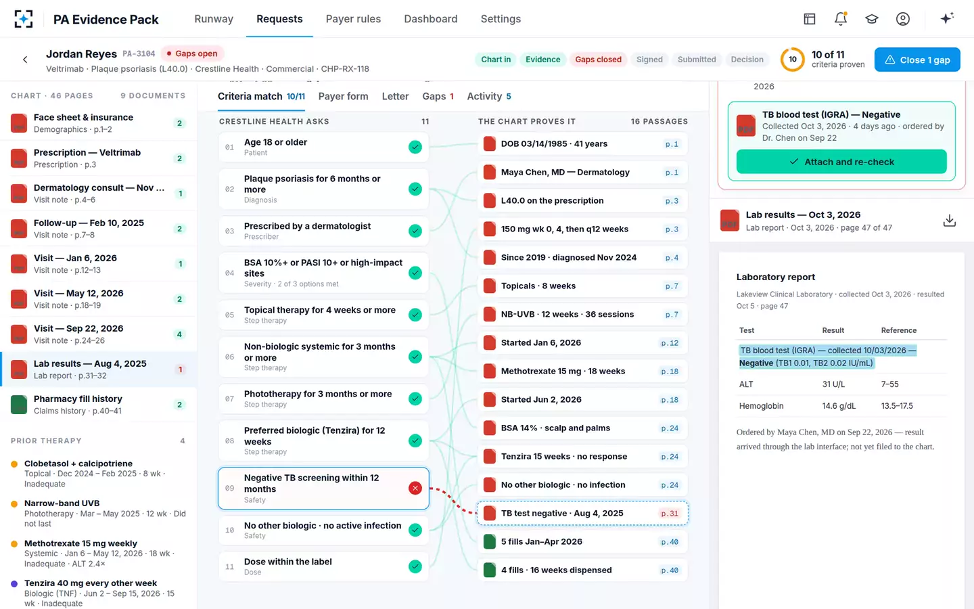Click Attach and re-check button

coord(841,162)
